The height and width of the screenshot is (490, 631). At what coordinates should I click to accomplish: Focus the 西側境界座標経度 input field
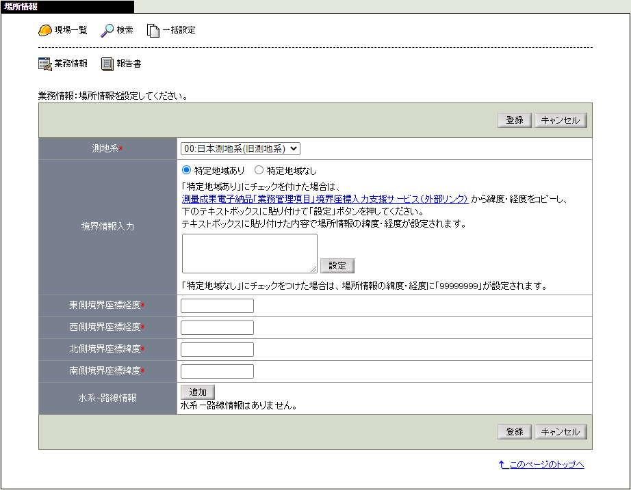tap(218, 327)
